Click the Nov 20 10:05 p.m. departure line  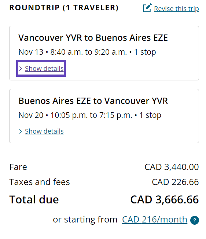click(x=90, y=115)
